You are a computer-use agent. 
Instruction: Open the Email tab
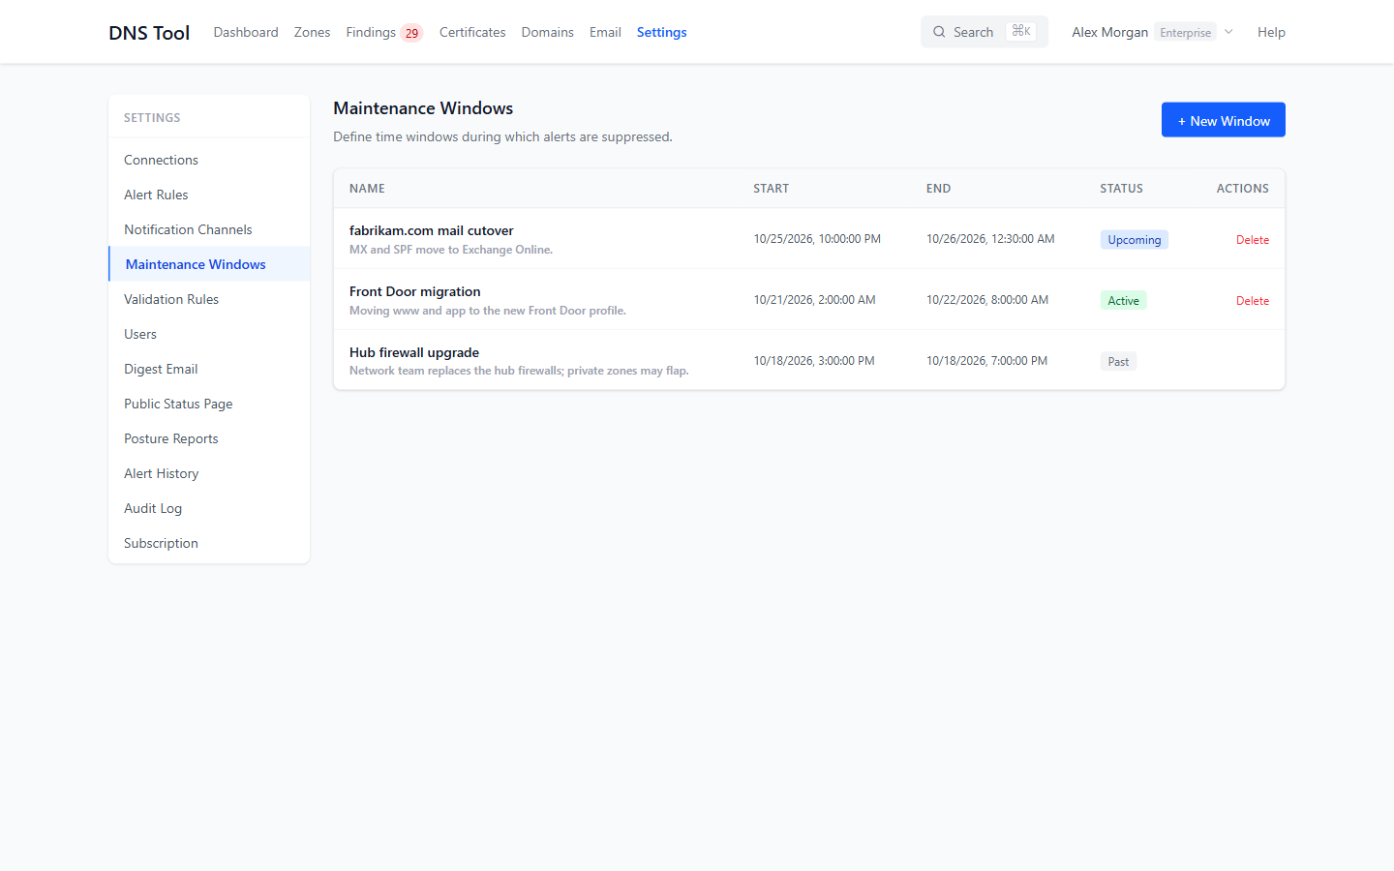[605, 32]
